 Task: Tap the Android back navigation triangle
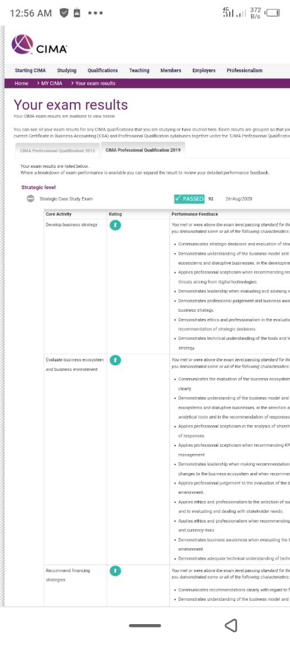click(231, 625)
